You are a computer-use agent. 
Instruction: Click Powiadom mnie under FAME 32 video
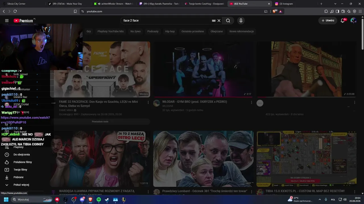pyautogui.click(x=100, y=122)
